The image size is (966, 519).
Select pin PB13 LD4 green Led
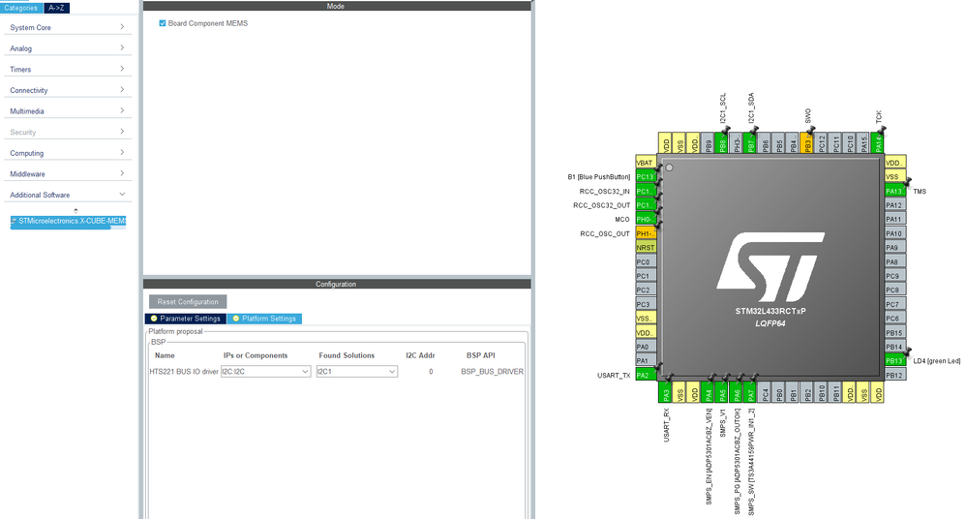(895, 361)
